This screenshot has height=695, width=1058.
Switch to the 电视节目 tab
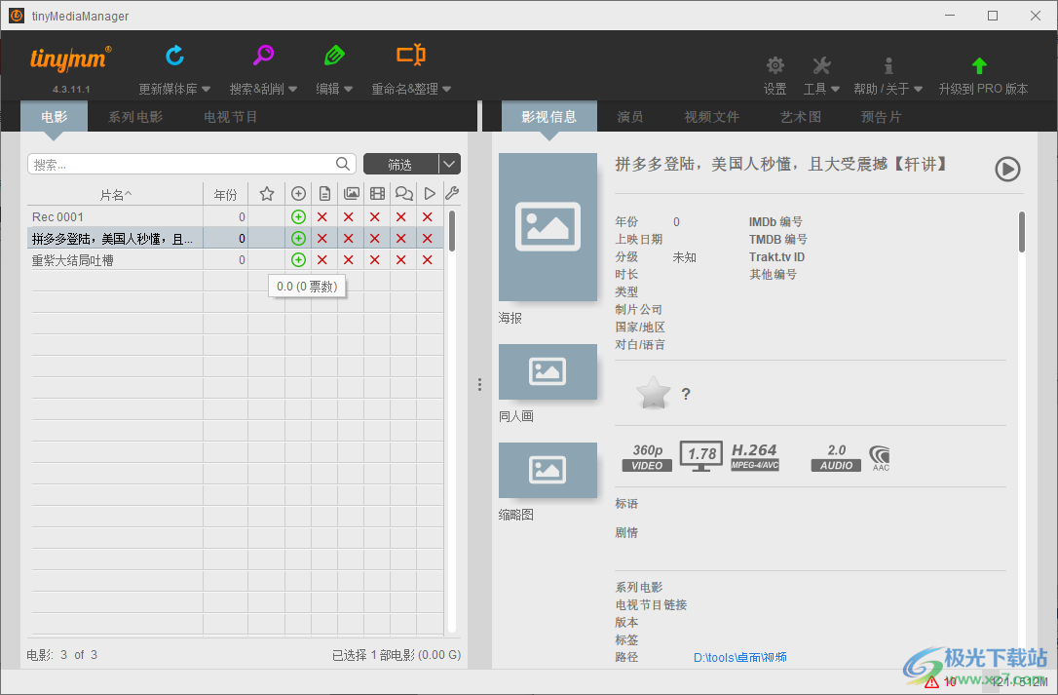(x=231, y=117)
